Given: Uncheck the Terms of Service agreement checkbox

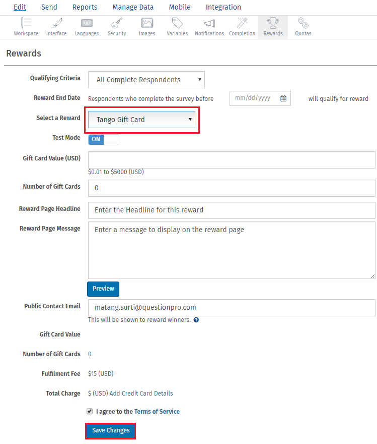Looking at the screenshot, I should (x=90, y=411).
